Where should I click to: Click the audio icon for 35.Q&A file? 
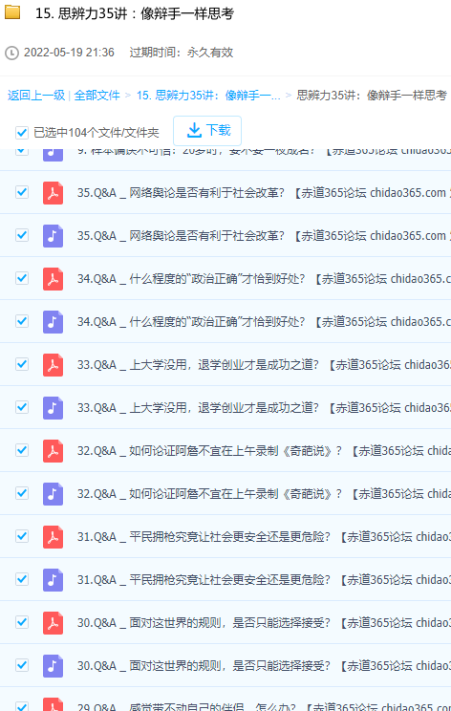pos(54,236)
